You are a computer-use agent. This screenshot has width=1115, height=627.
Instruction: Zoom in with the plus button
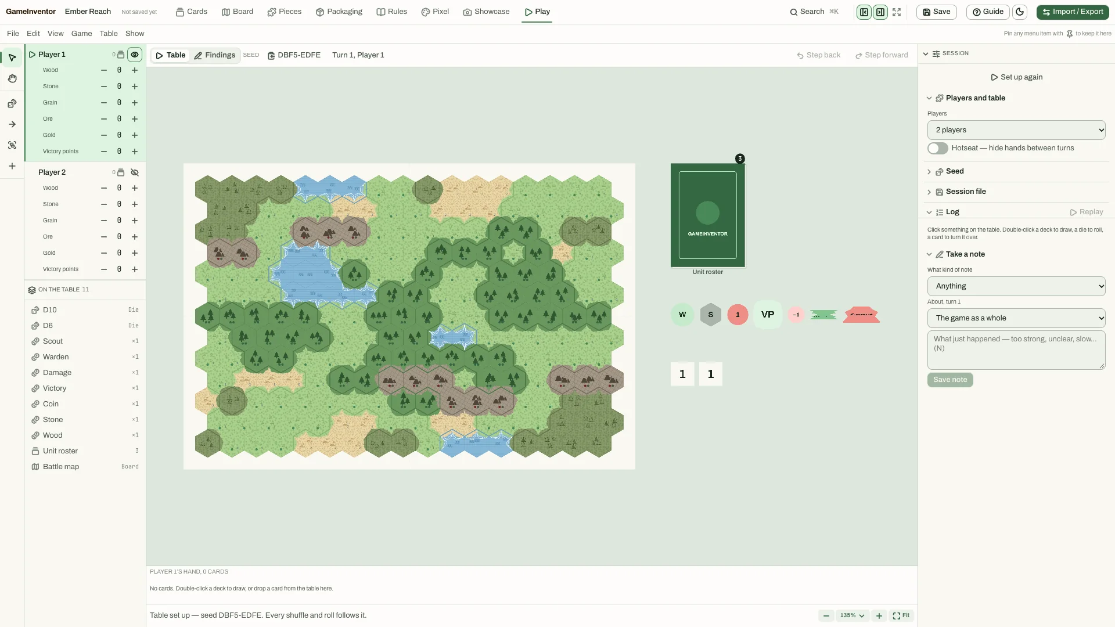point(879,615)
